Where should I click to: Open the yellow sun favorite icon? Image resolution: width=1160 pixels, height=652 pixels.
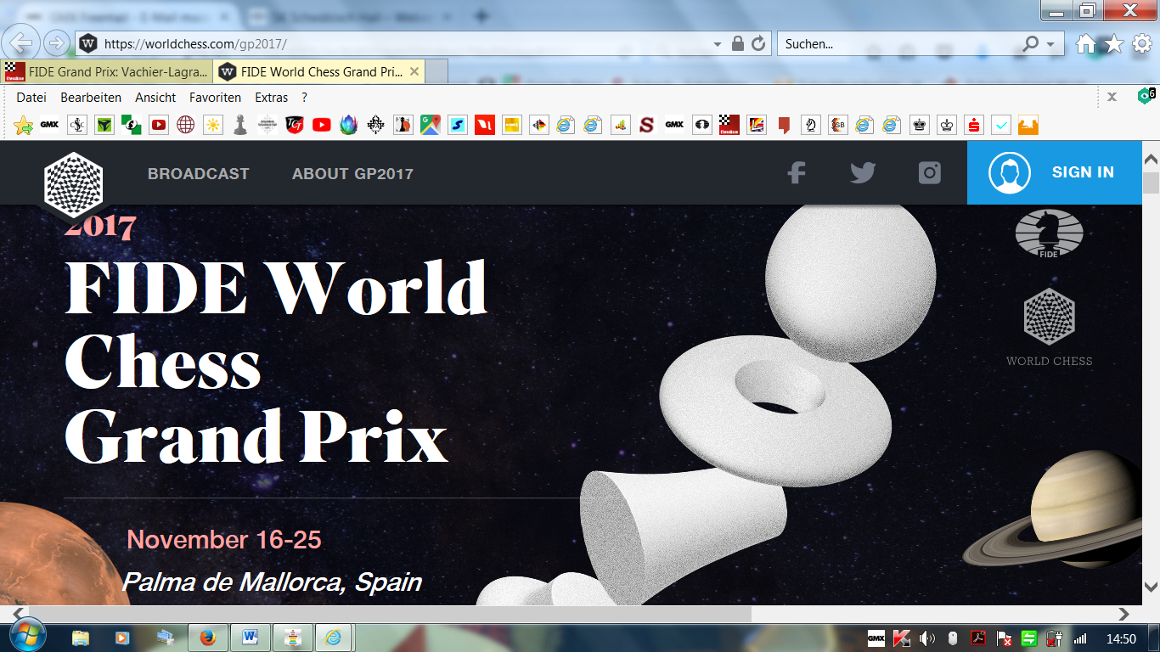(x=212, y=126)
